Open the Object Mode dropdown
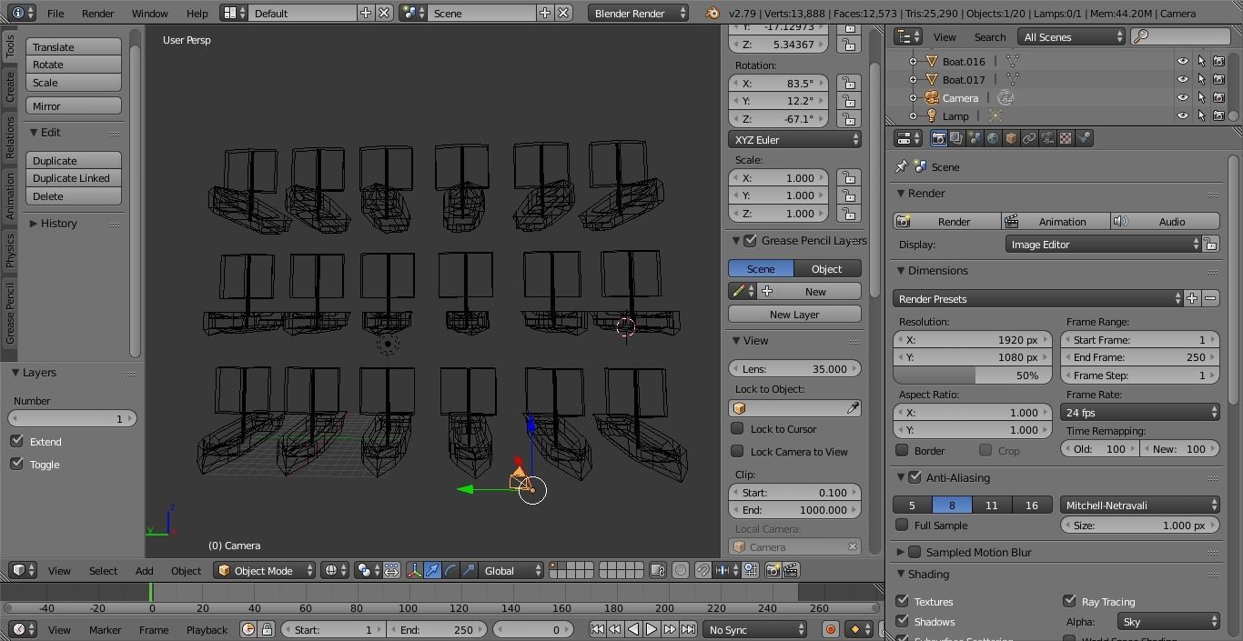 (264, 570)
